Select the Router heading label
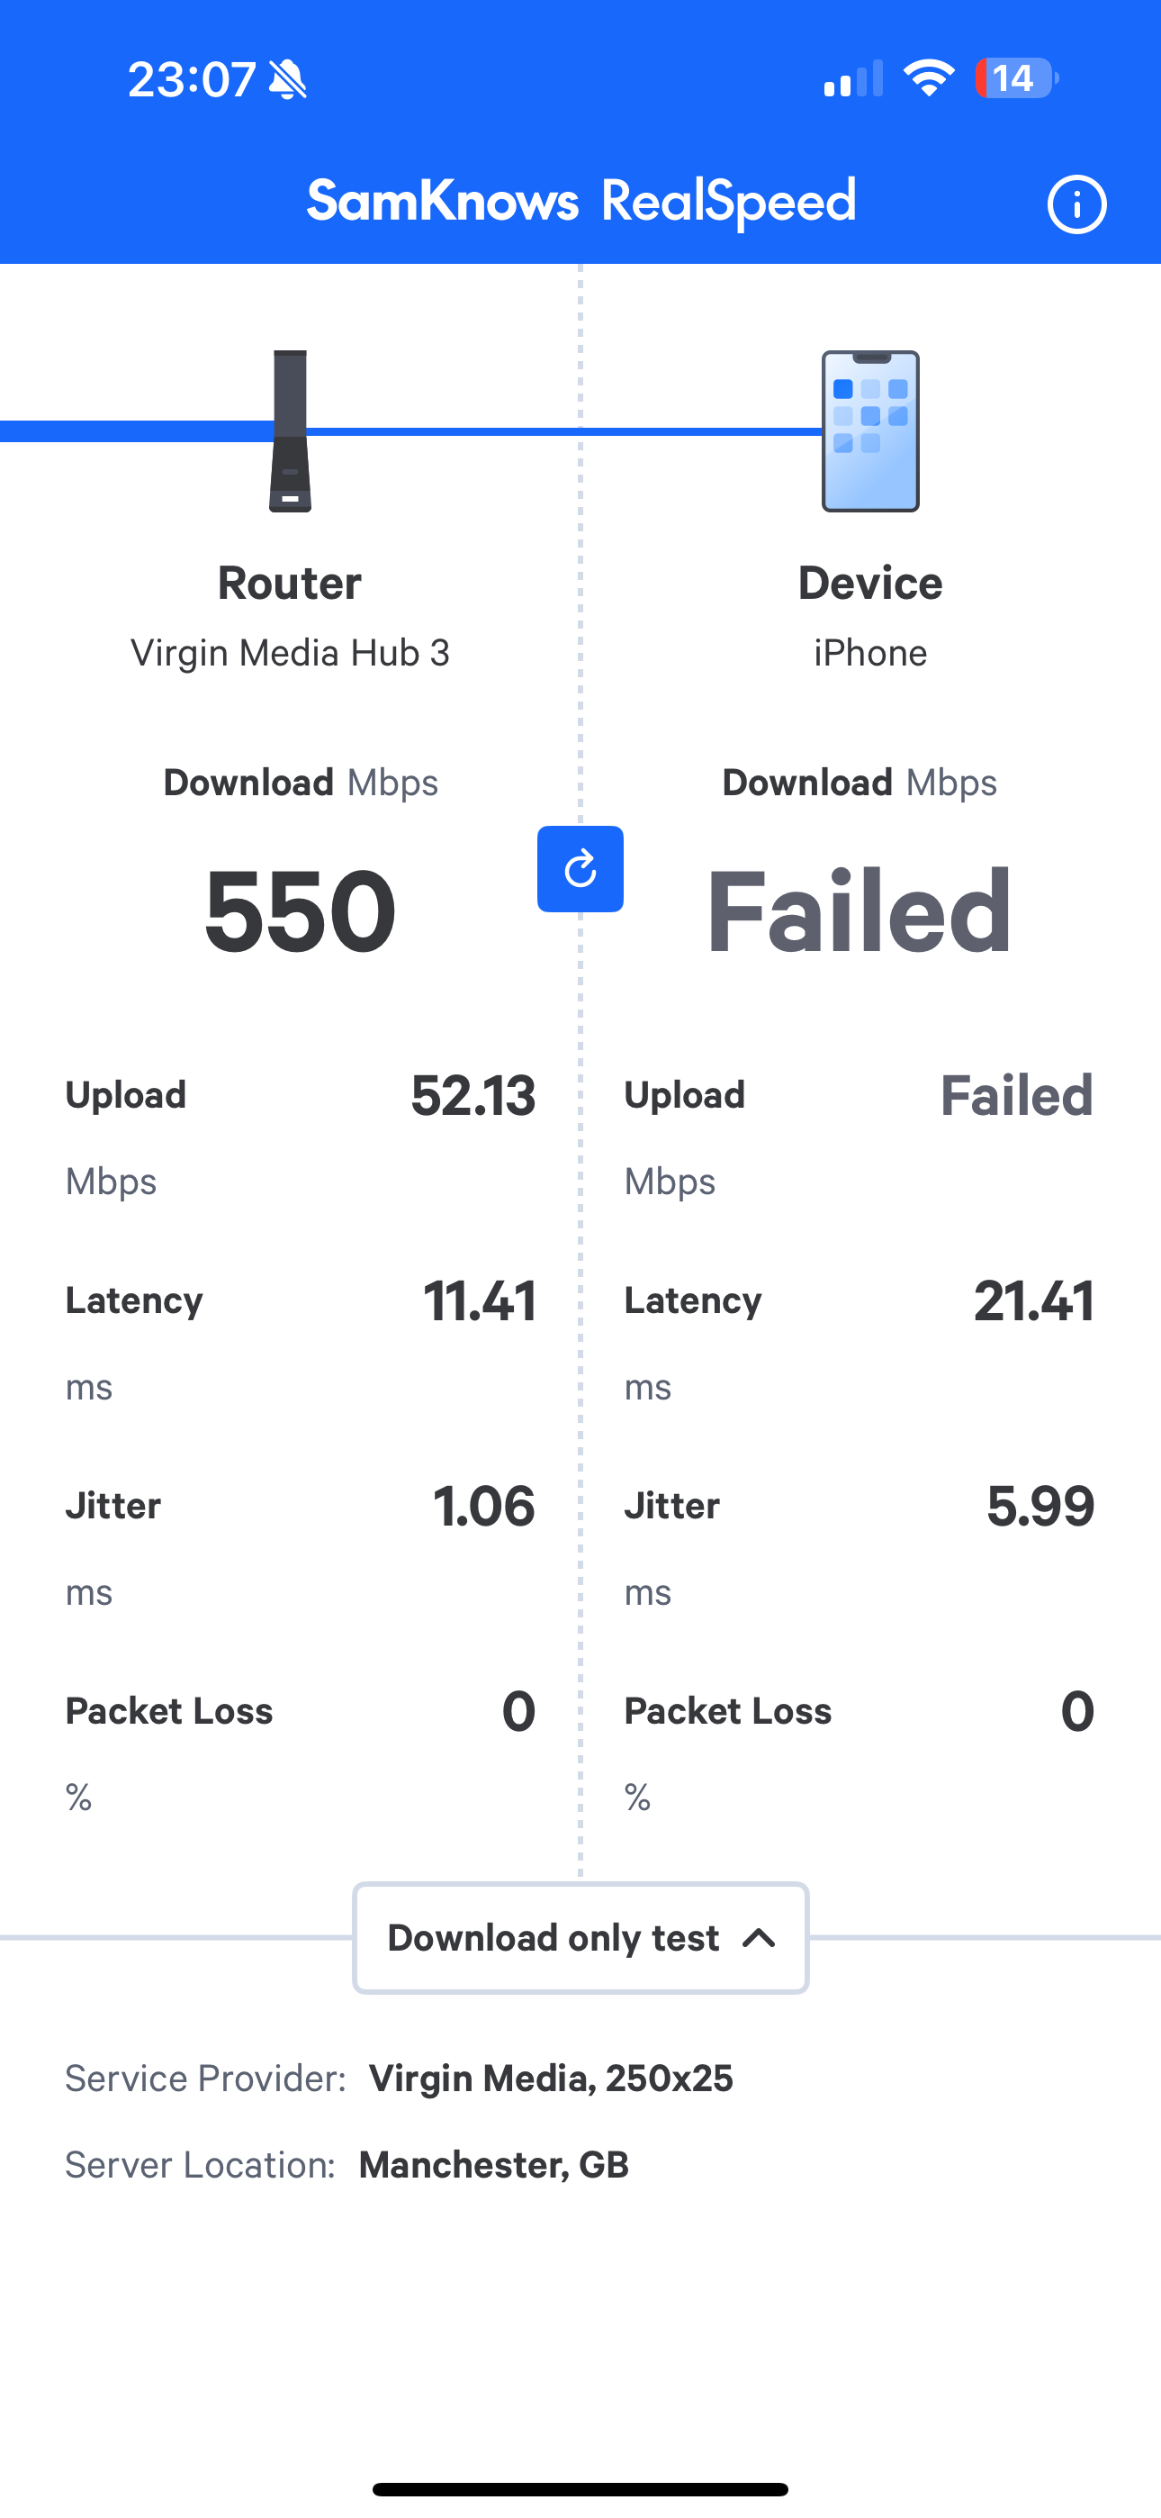Viewport: 1161px width, 2518px height. [289, 584]
